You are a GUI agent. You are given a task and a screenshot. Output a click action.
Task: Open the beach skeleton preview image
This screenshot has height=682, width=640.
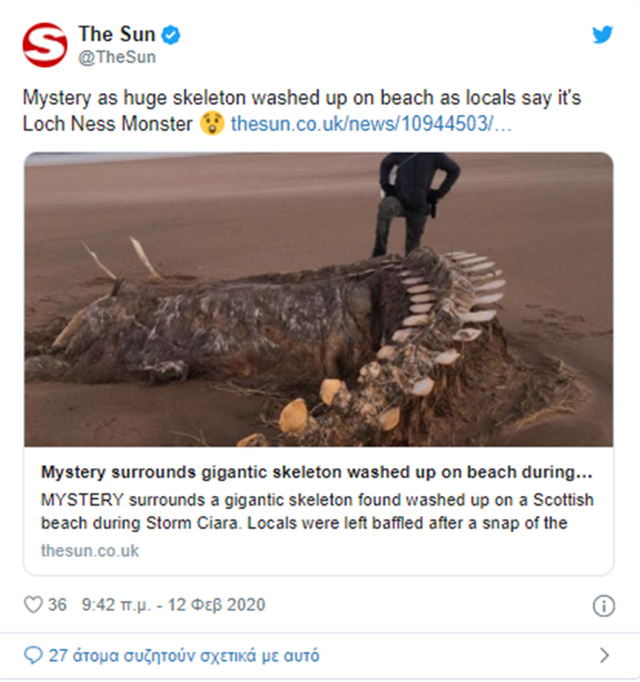click(318, 299)
